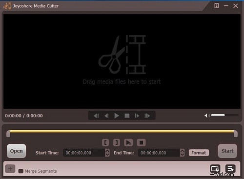This screenshot has width=244, height=179.
Task: Increase Start Time with up arrow
Action: (107, 151)
